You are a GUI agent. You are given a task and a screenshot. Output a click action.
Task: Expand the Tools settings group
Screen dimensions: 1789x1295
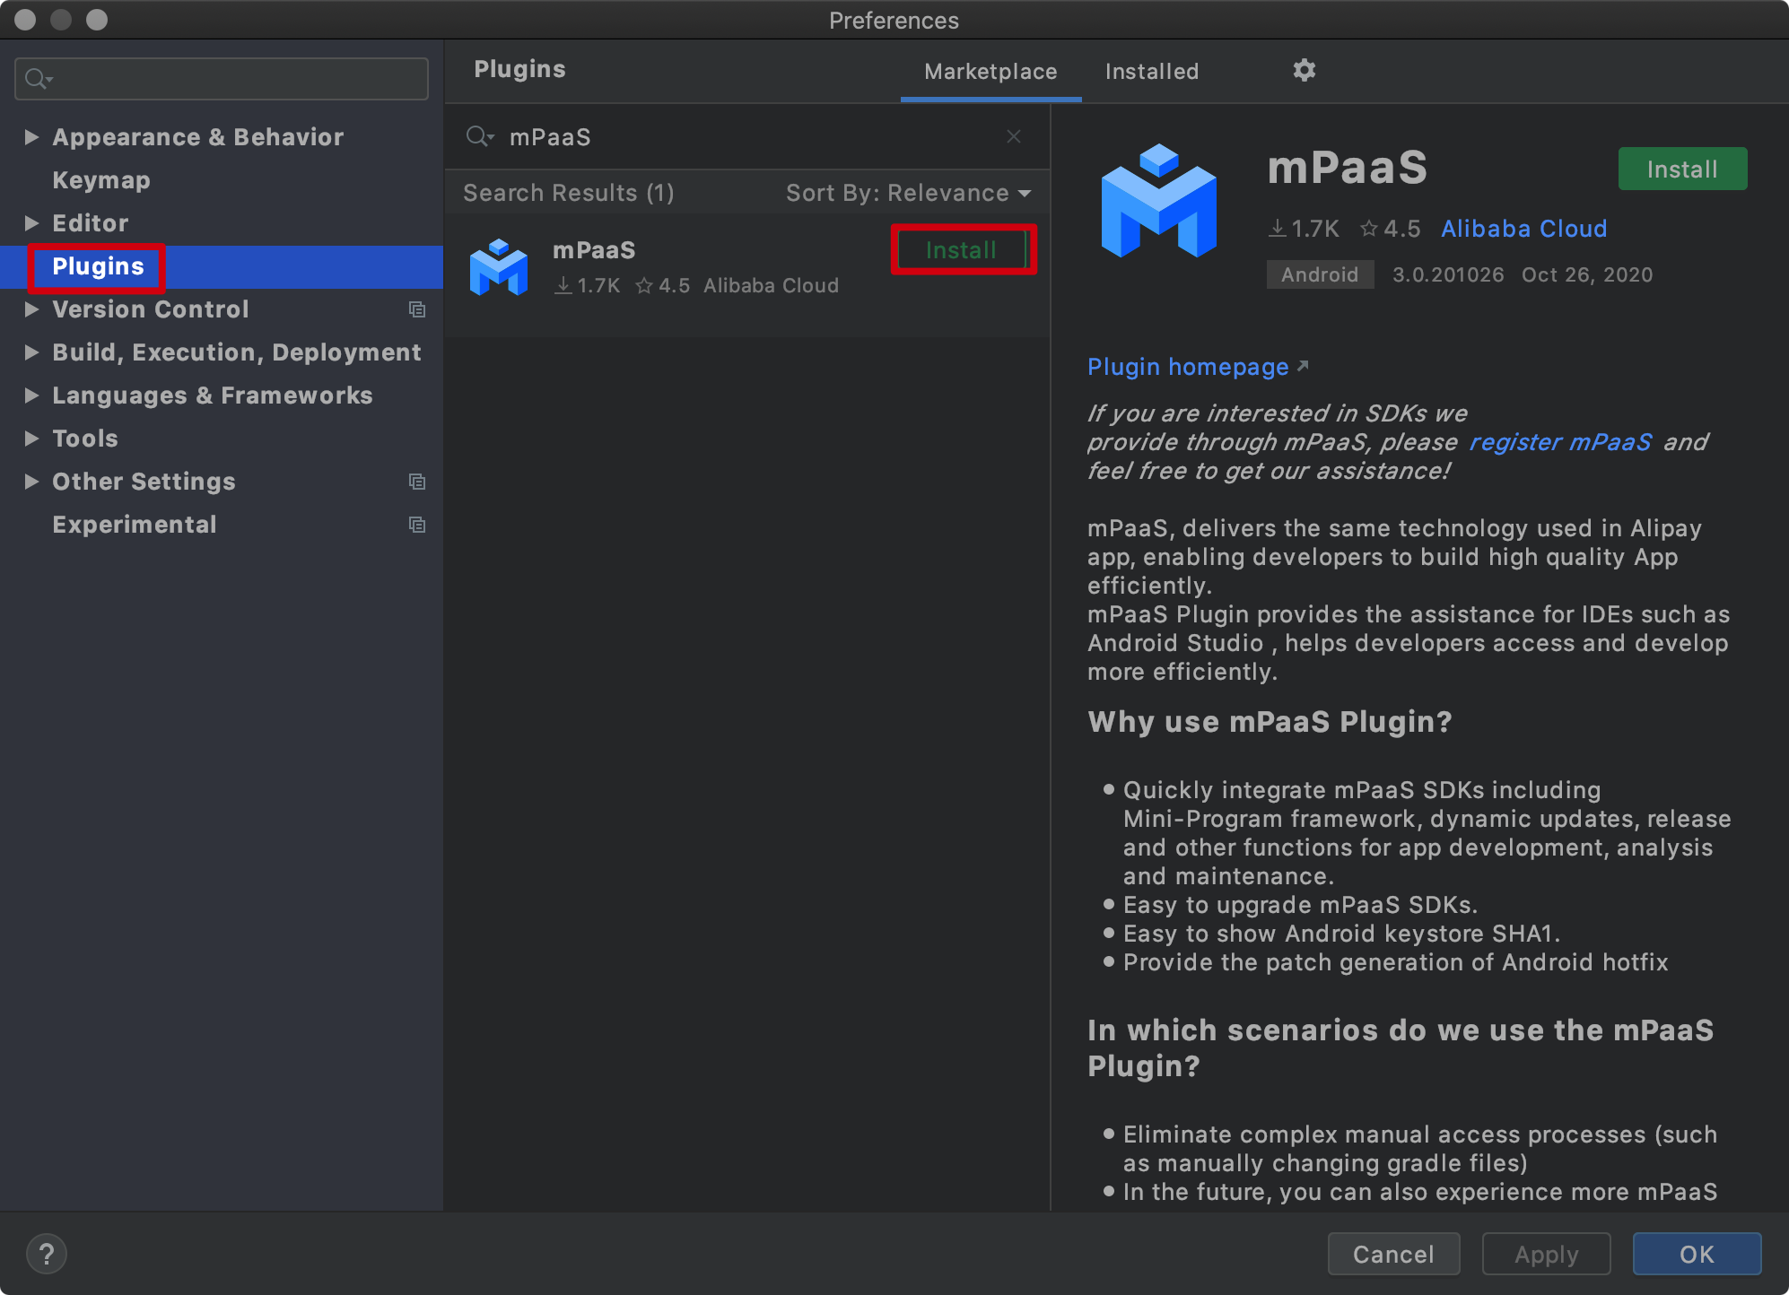click(x=31, y=439)
